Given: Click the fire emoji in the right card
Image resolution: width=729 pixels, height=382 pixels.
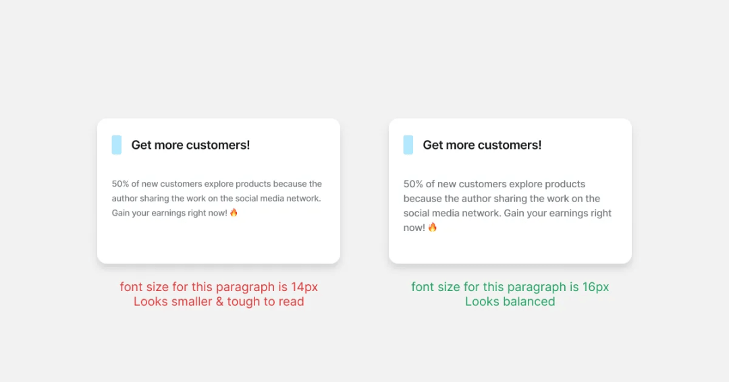Looking at the screenshot, I should pyautogui.click(x=433, y=227).
